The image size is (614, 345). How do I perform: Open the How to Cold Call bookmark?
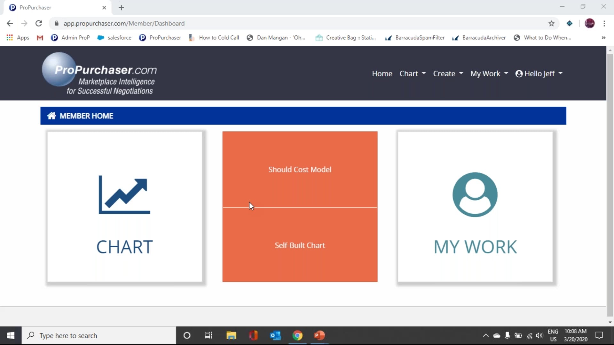point(214,38)
